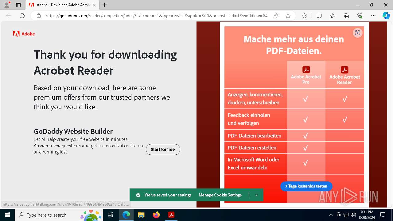Open the volume control icon
Viewport: 393px width, 221px height.
point(353,215)
